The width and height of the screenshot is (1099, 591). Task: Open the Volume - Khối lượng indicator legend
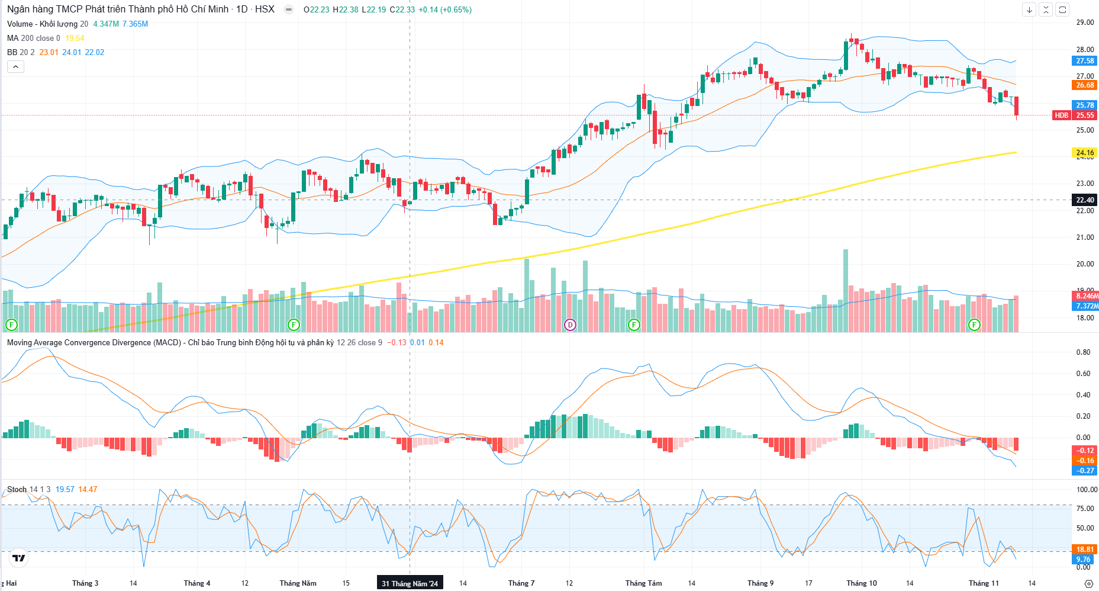47,24
